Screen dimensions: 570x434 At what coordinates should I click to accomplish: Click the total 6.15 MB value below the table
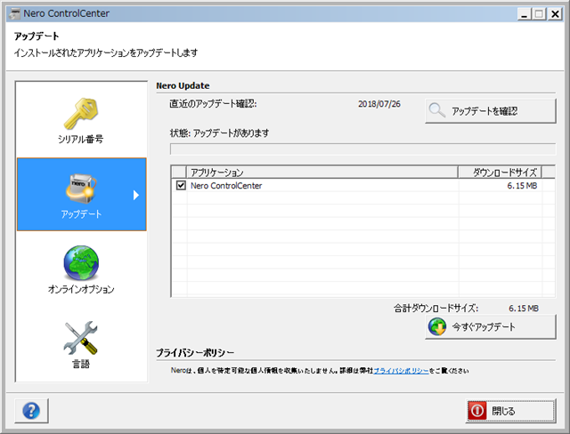coord(524,309)
